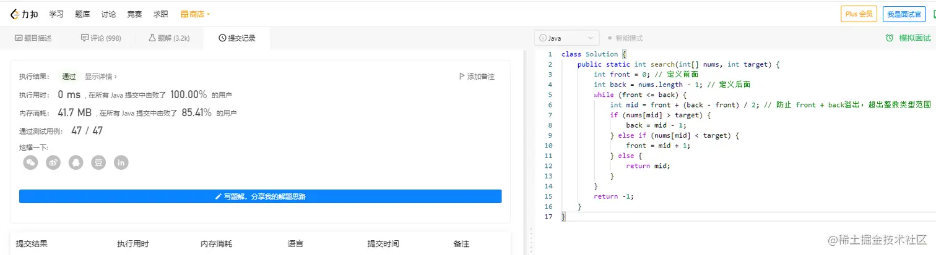The width and height of the screenshot is (936, 255).
Task: Open the 讨论 menu item
Action: [x=108, y=14]
